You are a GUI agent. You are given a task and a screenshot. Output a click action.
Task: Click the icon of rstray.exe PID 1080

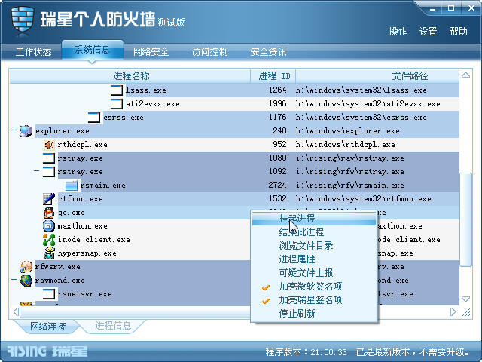(49, 158)
